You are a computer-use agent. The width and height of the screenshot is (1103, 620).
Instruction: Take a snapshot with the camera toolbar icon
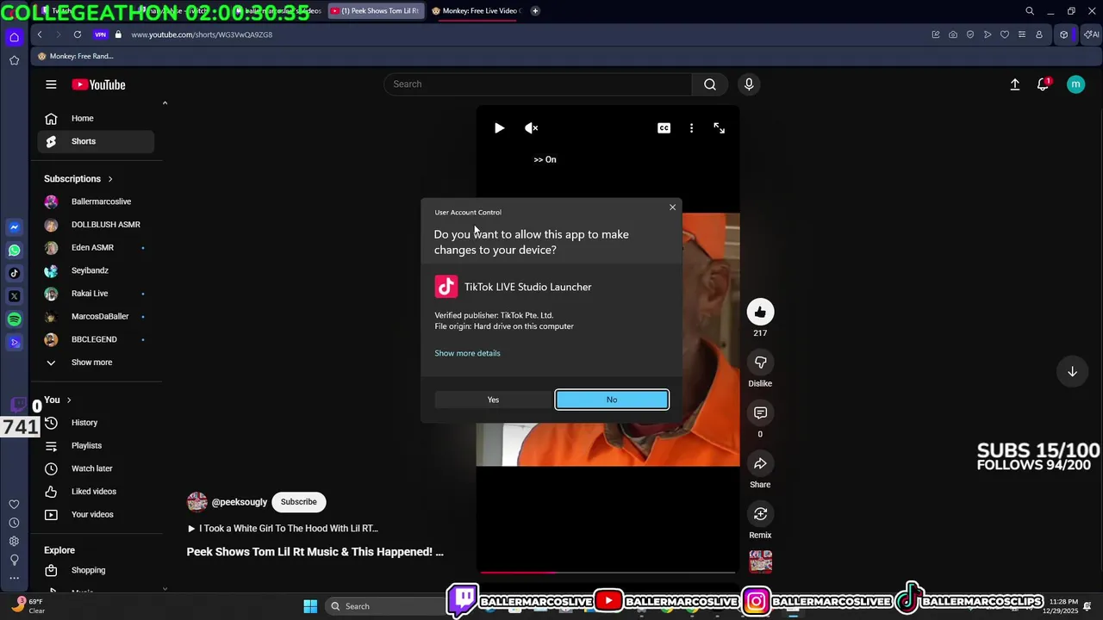[x=953, y=34]
